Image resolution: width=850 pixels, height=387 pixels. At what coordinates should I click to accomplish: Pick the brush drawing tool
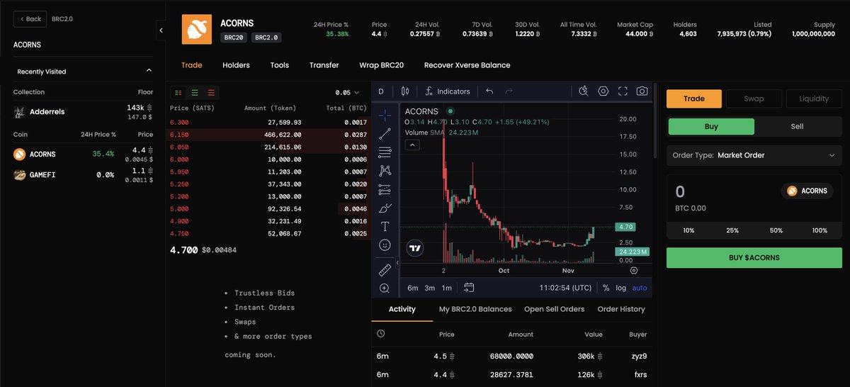[x=385, y=208]
